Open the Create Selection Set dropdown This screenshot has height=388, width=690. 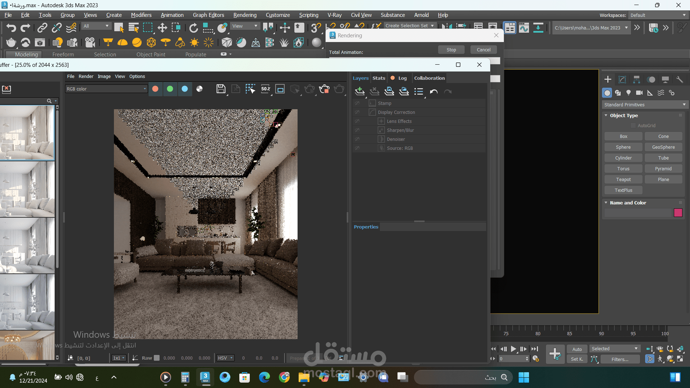pos(410,26)
